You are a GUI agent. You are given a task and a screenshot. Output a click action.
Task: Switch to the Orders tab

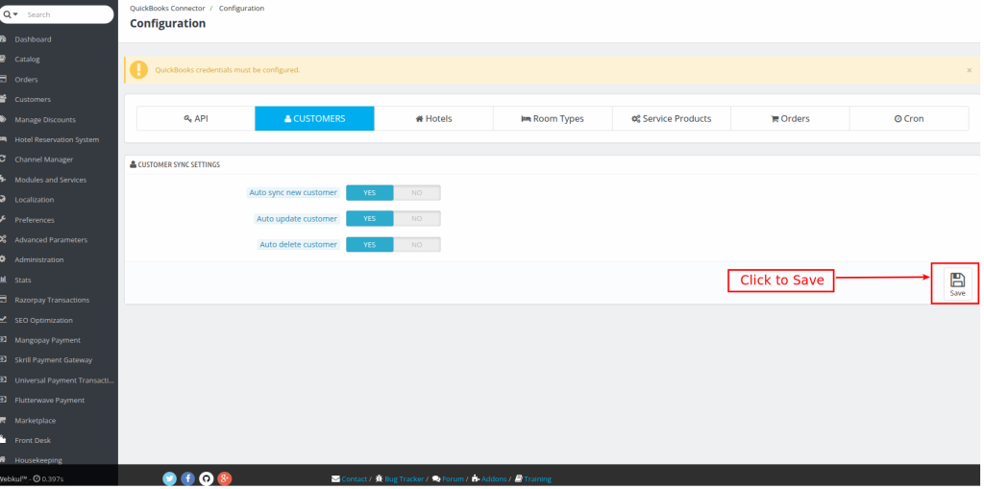tap(790, 118)
